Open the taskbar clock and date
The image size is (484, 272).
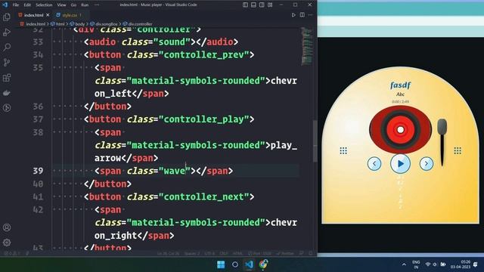(461, 264)
